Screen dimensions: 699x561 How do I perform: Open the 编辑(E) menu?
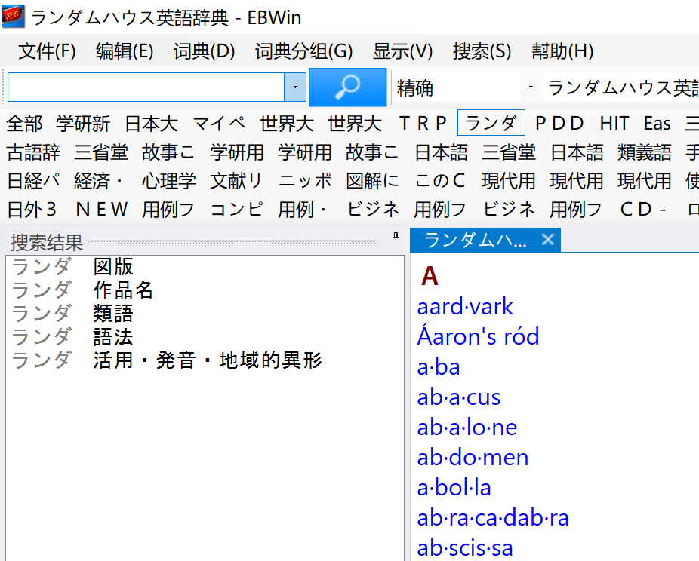[125, 51]
